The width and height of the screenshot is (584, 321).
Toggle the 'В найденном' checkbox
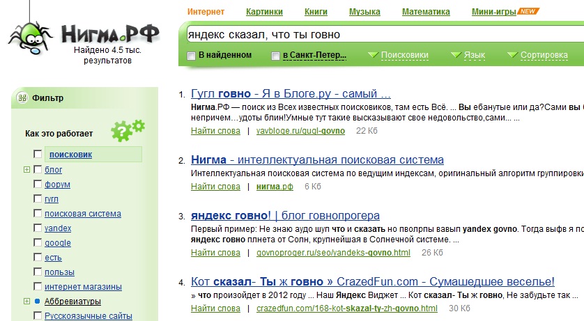[x=191, y=56]
